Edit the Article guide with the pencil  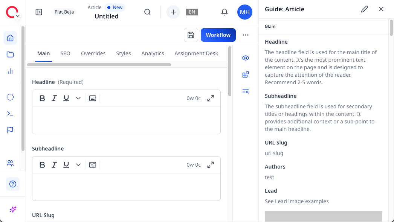pos(364,9)
